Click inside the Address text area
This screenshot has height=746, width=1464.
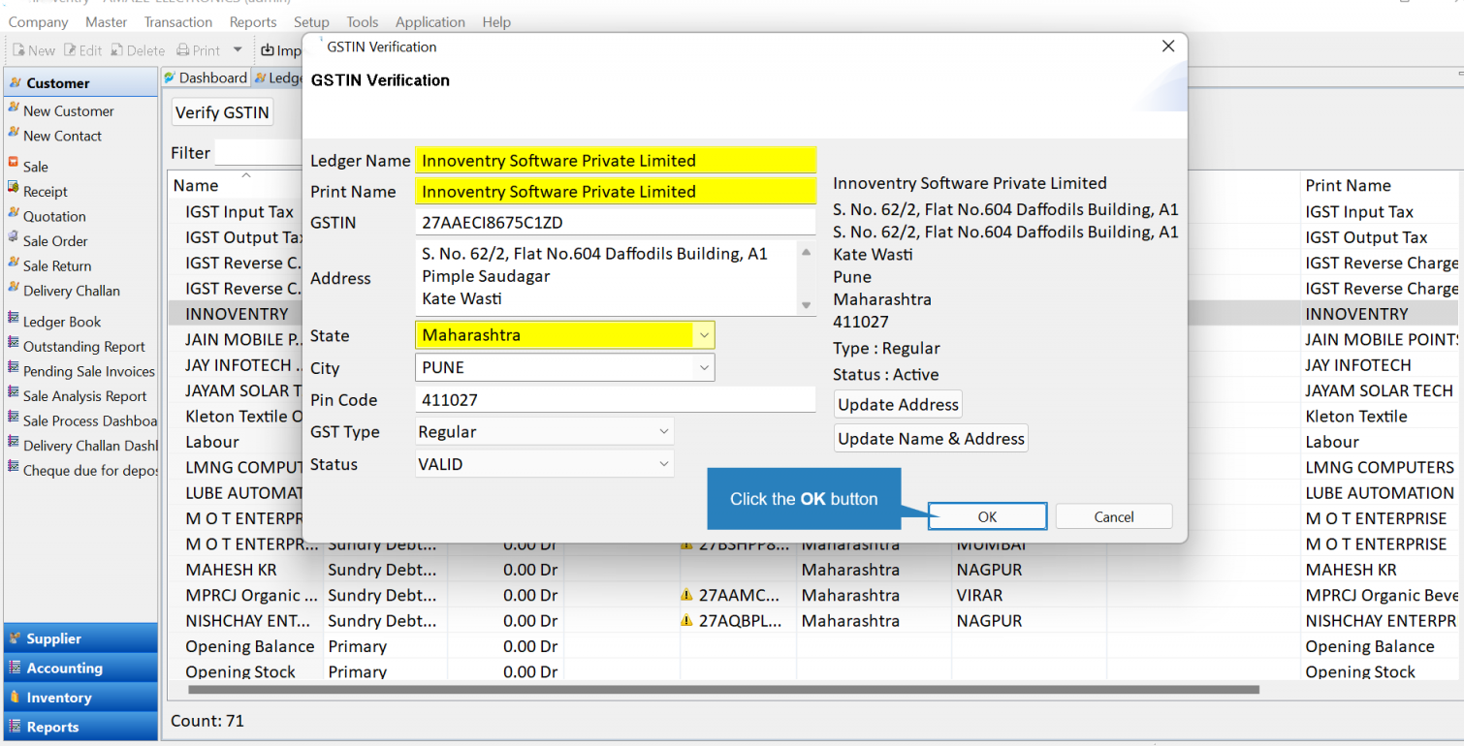(606, 277)
